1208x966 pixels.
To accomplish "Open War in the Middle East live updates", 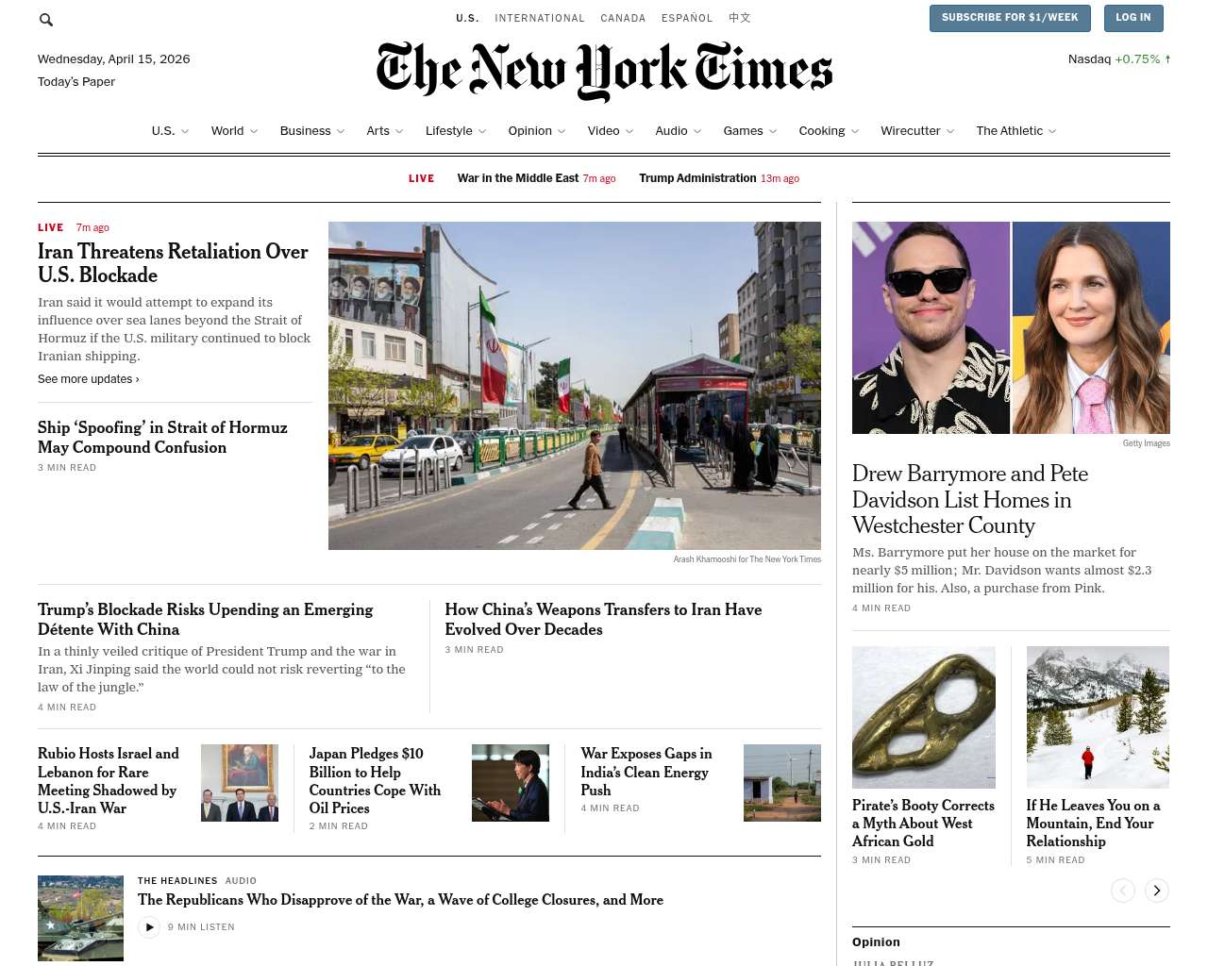I will [x=517, y=178].
